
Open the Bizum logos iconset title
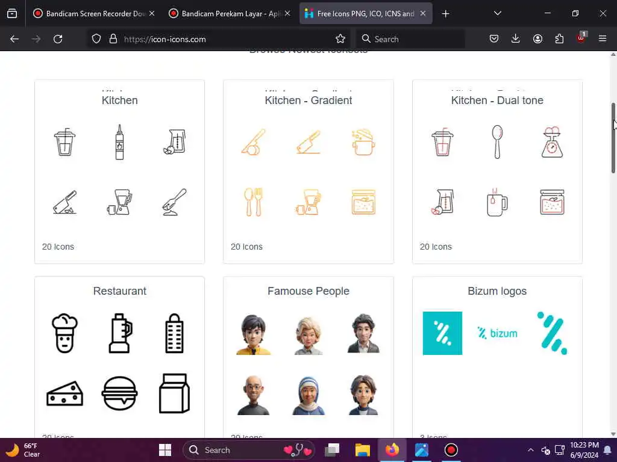pyautogui.click(x=497, y=291)
